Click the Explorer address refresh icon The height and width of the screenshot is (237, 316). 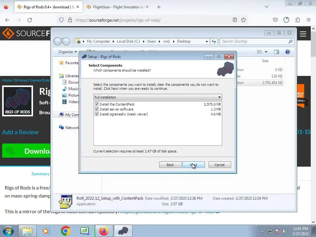(214, 41)
